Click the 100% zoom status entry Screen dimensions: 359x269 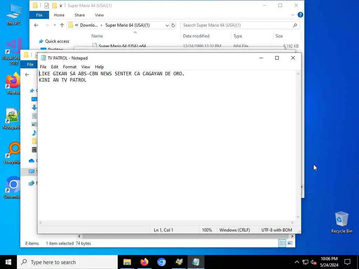click(207, 230)
